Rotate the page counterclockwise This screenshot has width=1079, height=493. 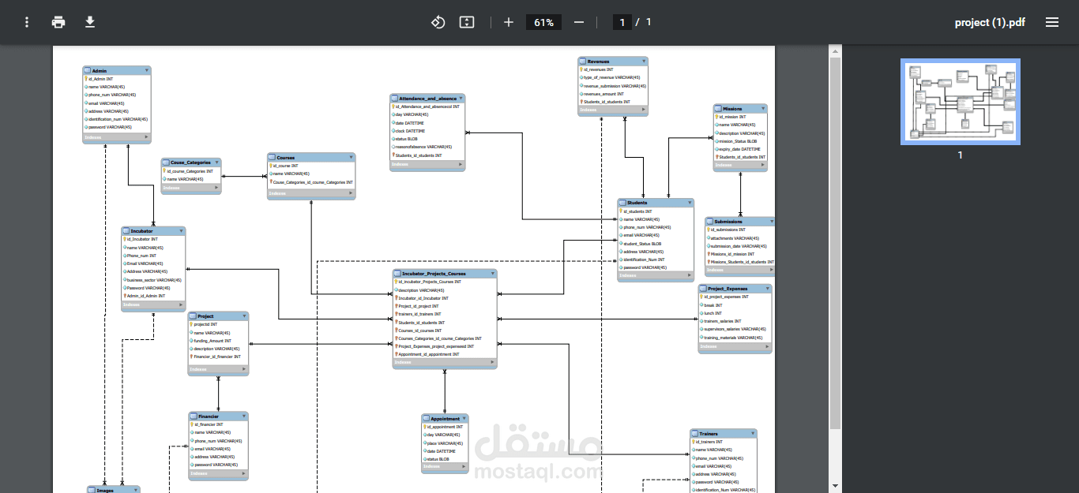click(x=438, y=22)
